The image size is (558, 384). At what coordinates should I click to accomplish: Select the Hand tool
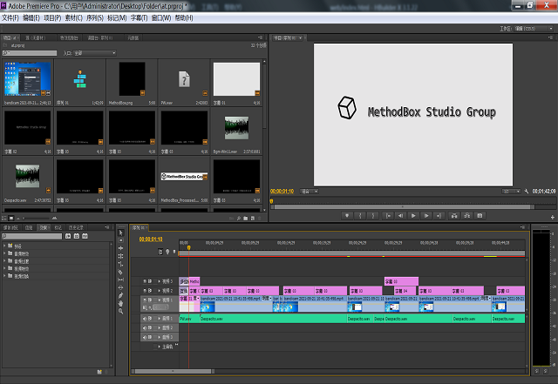tap(120, 303)
